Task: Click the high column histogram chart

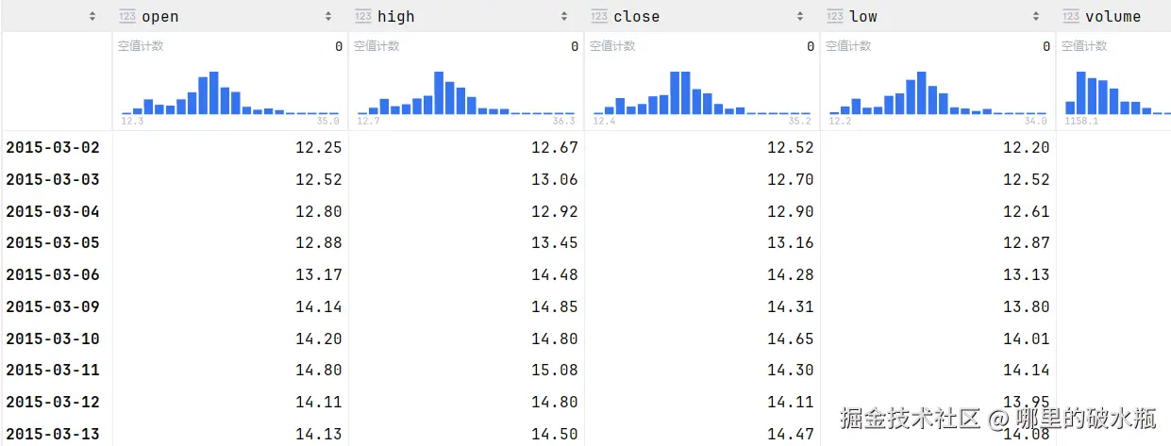Action: [466, 92]
